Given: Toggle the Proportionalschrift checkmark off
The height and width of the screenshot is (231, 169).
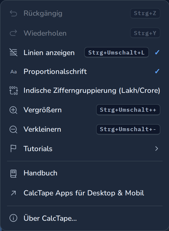Looking at the screenshot, I should [x=157, y=71].
